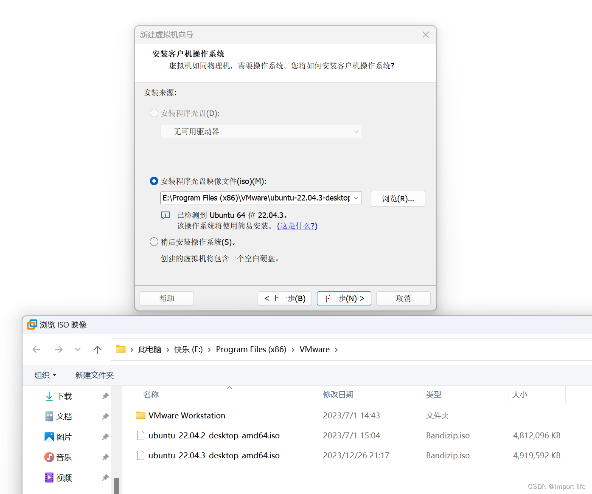Expand the ISO path combo box arrow
This screenshot has height=494, width=592.
[356, 198]
